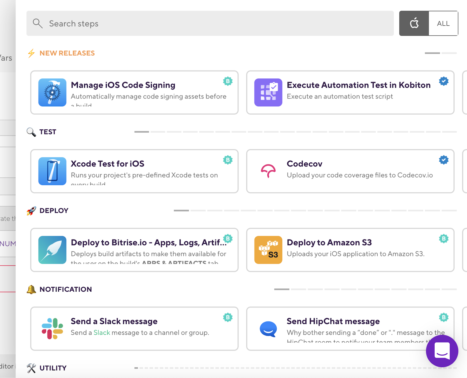Open the chat support widget button
The height and width of the screenshot is (378, 467).
(442, 351)
